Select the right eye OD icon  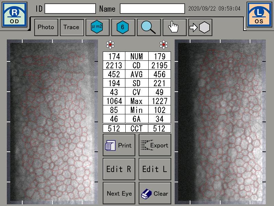14,15
